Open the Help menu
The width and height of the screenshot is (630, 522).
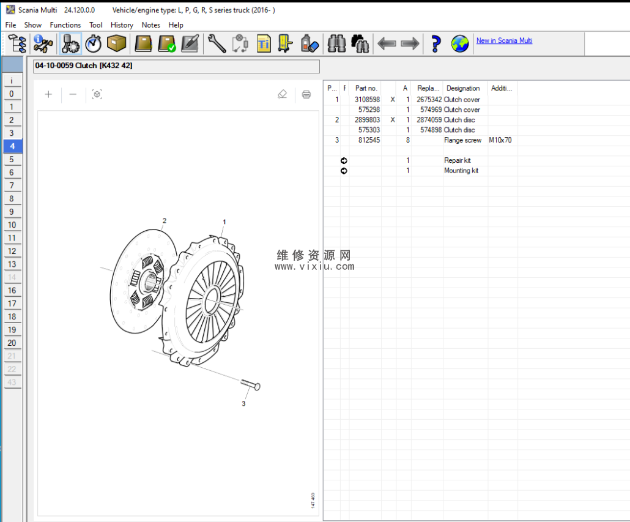[176, 25]
